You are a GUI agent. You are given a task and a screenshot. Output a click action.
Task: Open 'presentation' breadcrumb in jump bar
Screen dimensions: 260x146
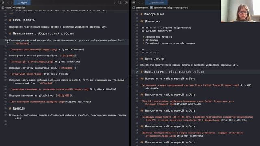click(142, 7)
